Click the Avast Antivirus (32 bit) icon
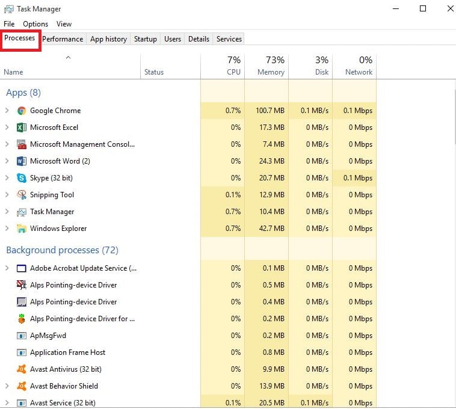 tap(22, 369)
